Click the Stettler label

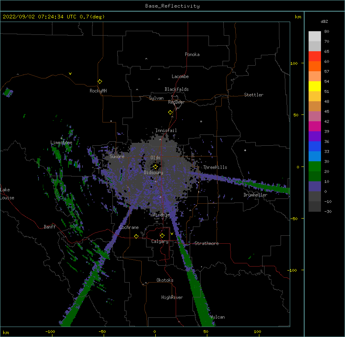pos(254,95)
